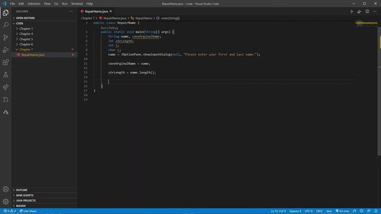Expand the Chapter 4 folder
Viewport: 381px width, 214px height.
click(45, 34)
